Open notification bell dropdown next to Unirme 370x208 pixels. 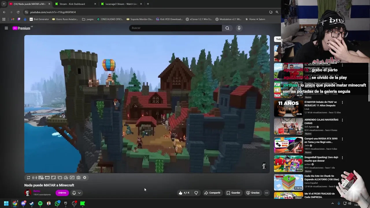[76, 193]
